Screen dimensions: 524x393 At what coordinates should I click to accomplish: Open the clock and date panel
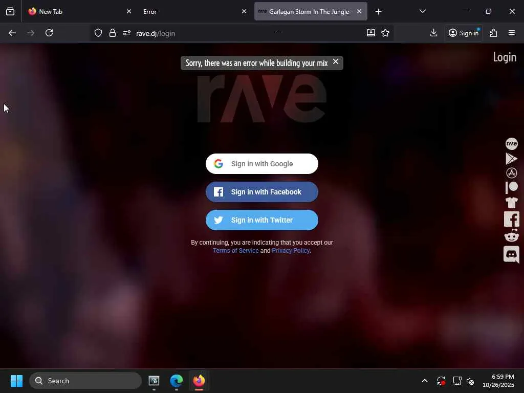(x=498, y=381)
